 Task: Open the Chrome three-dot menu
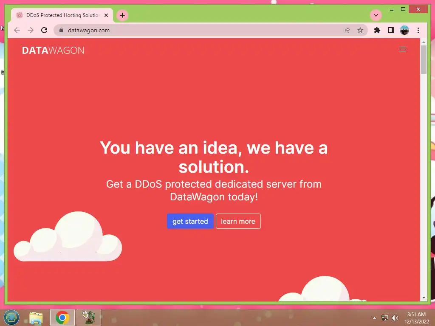tap(418, 30)
